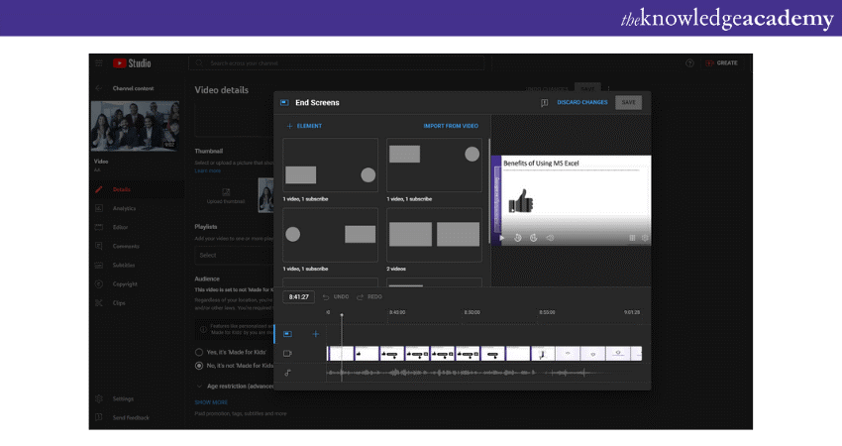Select 'Yes, it's Made for Kids' radio
Image resolution: width=842 pixels, height=446 pixels.
click(198, 352)
